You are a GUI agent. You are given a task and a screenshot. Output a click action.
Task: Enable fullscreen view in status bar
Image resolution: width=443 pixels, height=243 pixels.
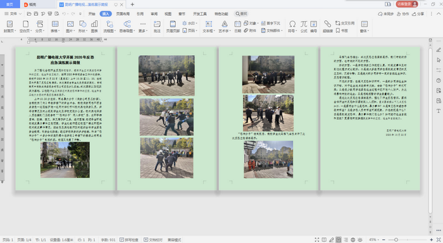(x=317, y=240)
